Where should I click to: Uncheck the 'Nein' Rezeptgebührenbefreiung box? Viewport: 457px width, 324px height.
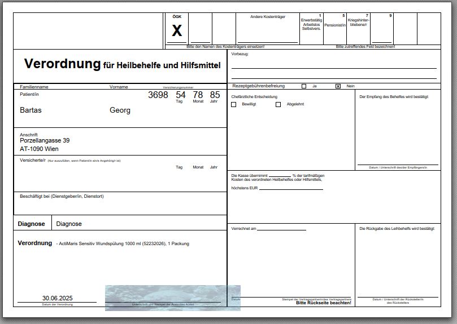pos(338,86)
